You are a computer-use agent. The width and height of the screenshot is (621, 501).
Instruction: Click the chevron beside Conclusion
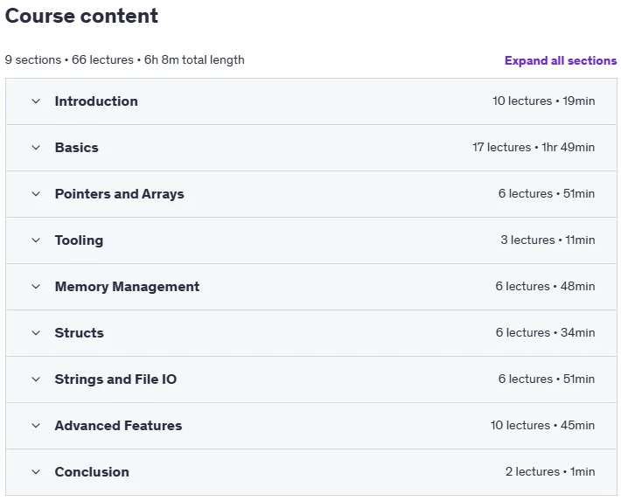tap(36, 472)
